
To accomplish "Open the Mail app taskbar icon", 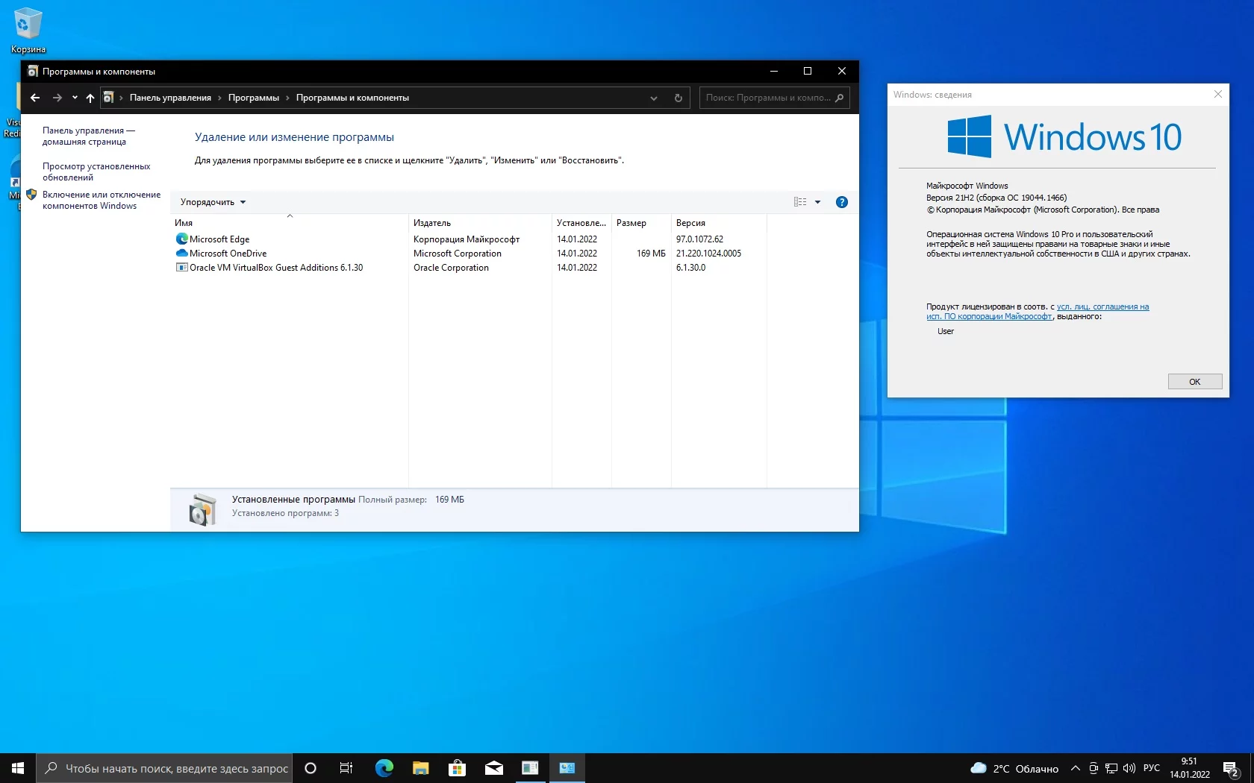I will click(x=493, y=768).
